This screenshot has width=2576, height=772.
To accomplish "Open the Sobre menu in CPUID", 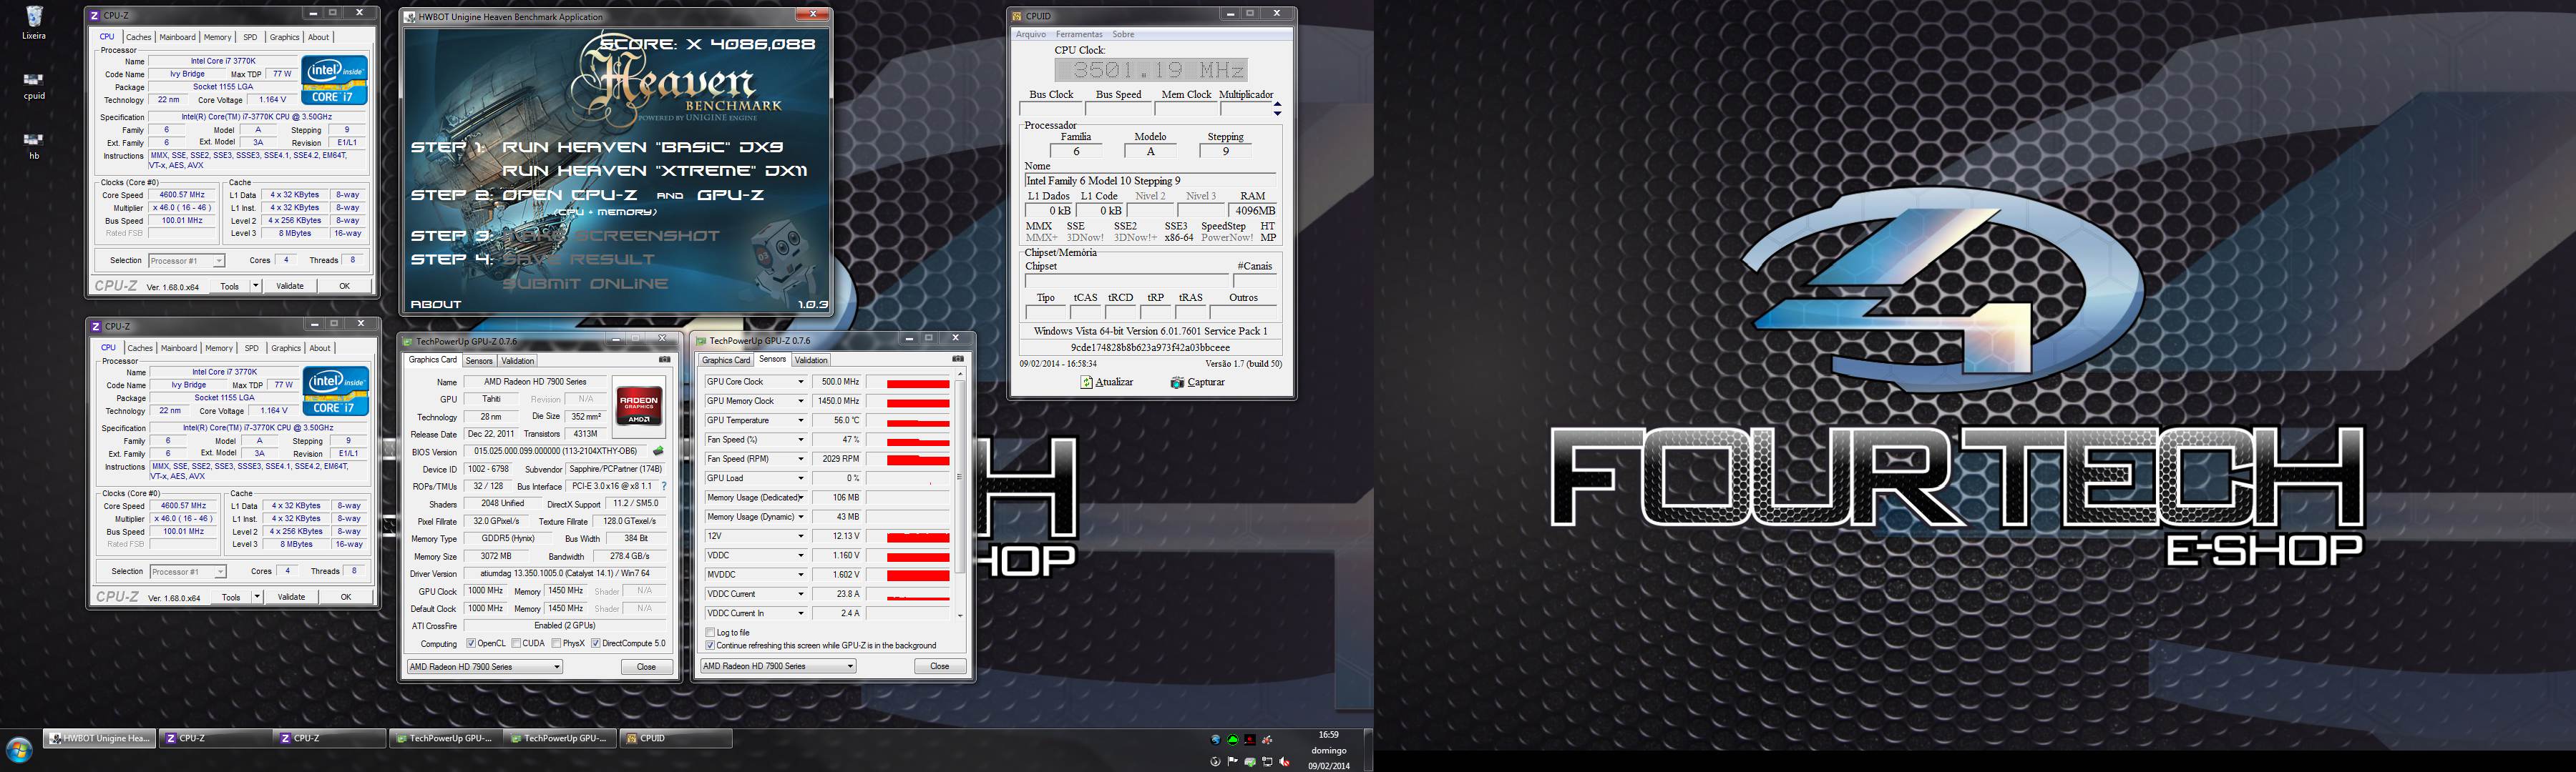I will (x=1123, y=34).
